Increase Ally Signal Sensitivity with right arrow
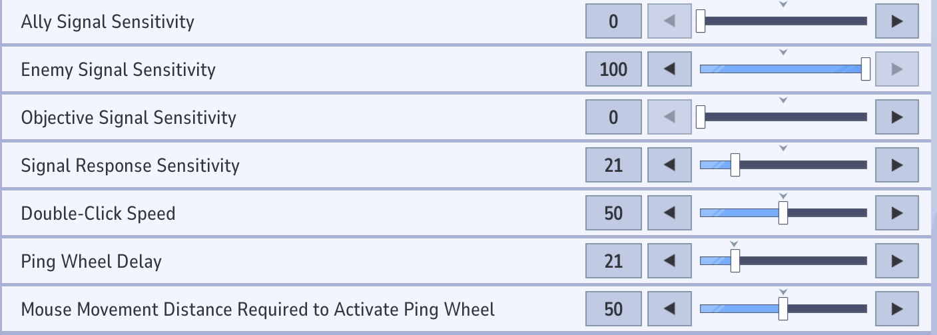Viewport: 937px width, 335px height. (x=896, y=21)
